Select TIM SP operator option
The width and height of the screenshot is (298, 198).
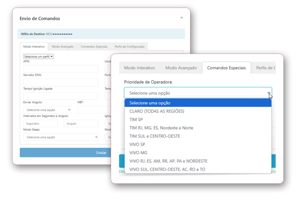pos(136,119)
